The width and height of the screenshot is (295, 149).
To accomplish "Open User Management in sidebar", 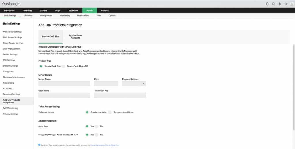I will tap(12, 49).
